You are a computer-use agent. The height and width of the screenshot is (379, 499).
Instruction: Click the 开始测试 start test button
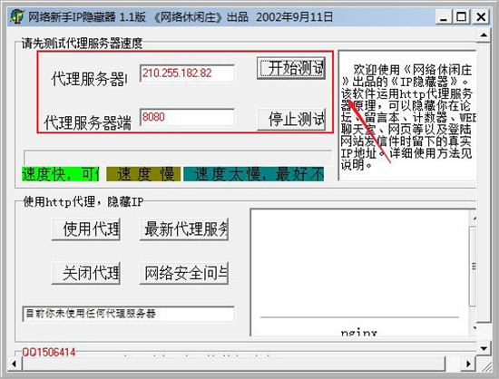[291, 68]
